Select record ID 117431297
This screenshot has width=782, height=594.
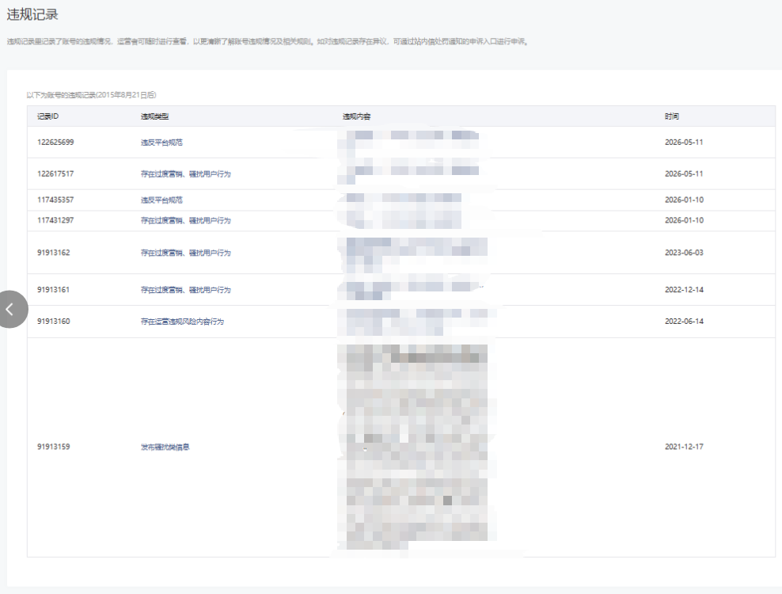click(55, 220)
